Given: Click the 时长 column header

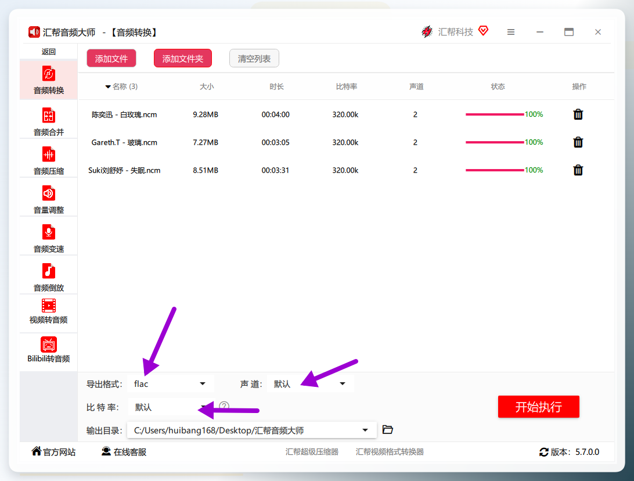Looking at the screenshot, I should 276,87.
